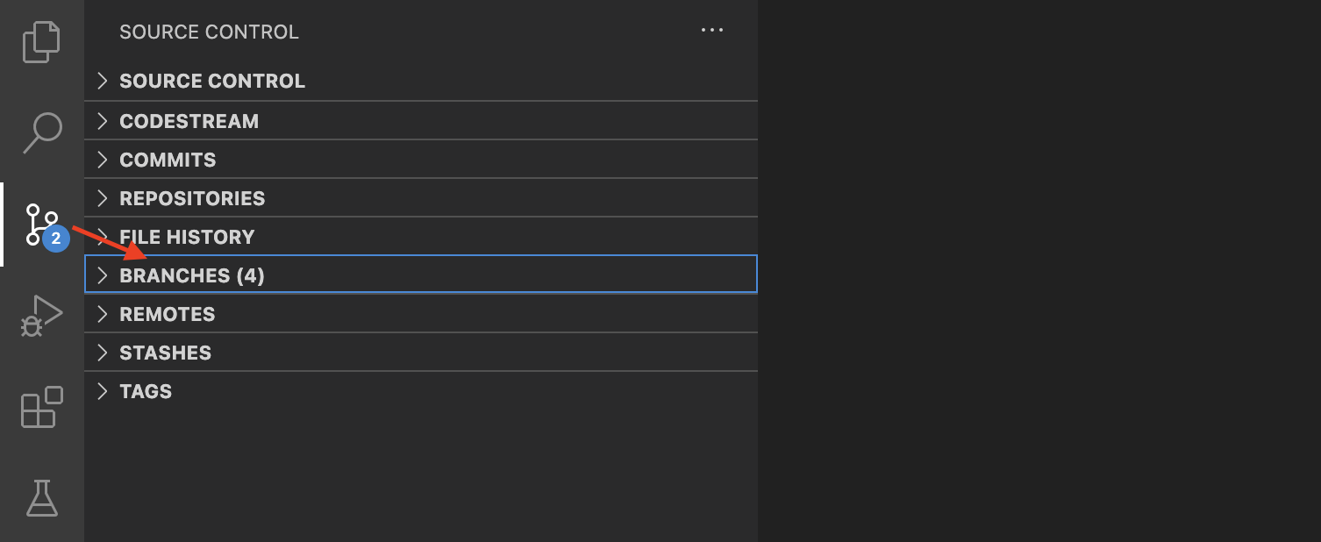This screenshot has height=542, width=1321.
Task: Expand the TAGS section chevron
Action: 103,391
